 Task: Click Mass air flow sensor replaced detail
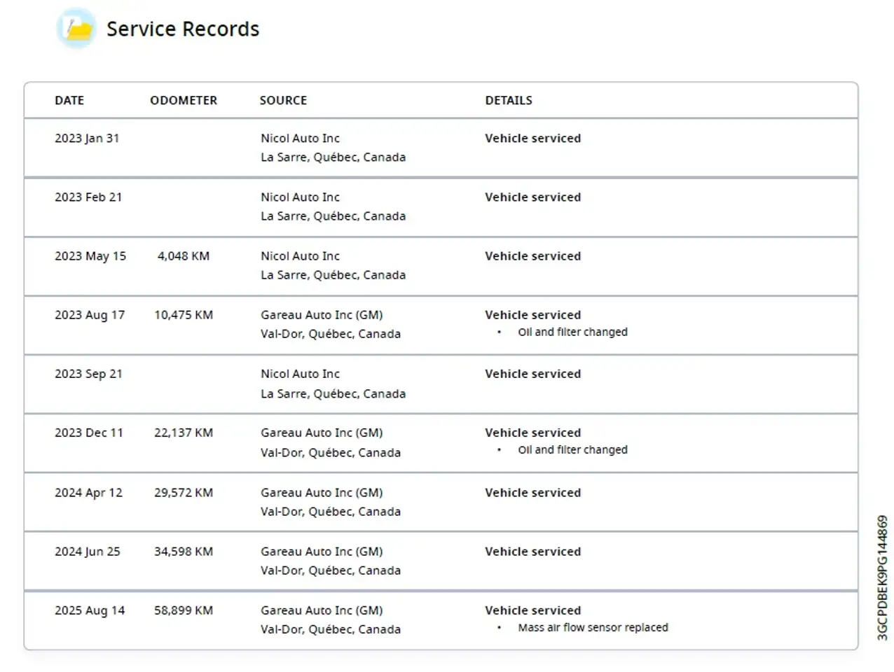point(593,627)
